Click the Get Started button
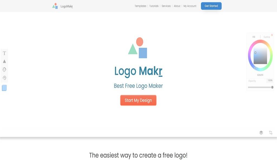 coord(211,6)
